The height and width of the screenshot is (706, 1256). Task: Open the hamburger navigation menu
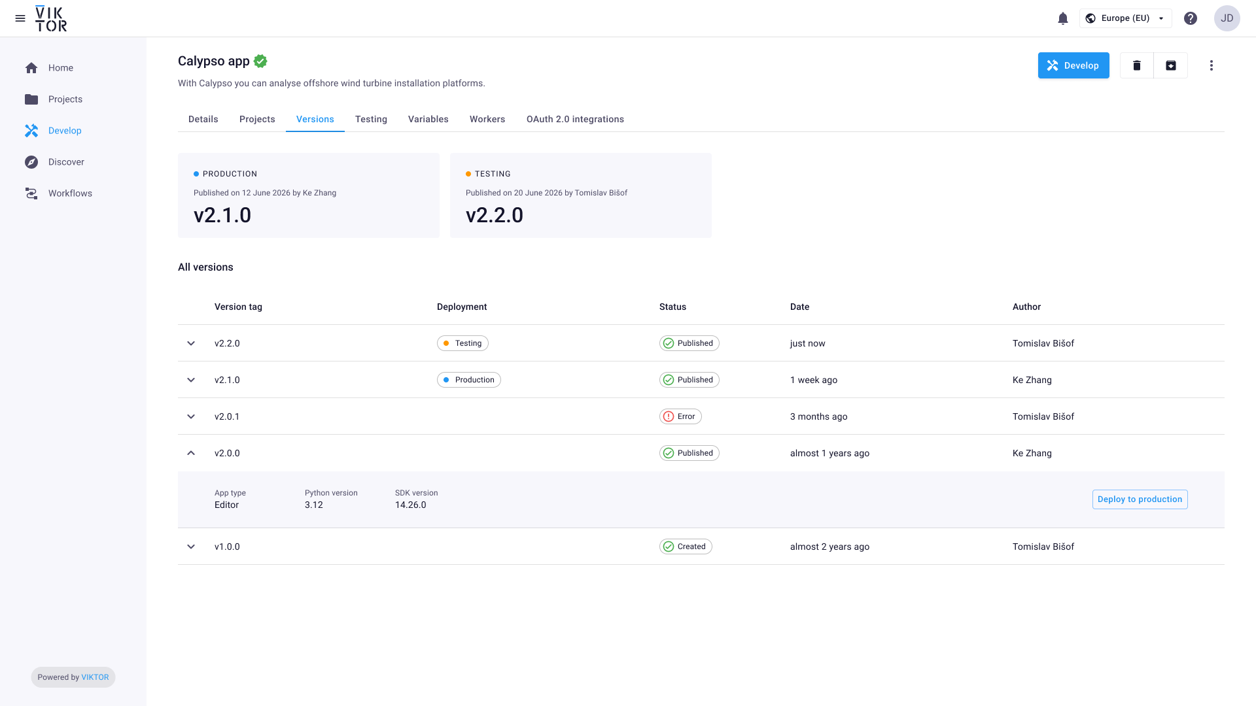coord(20,18)
